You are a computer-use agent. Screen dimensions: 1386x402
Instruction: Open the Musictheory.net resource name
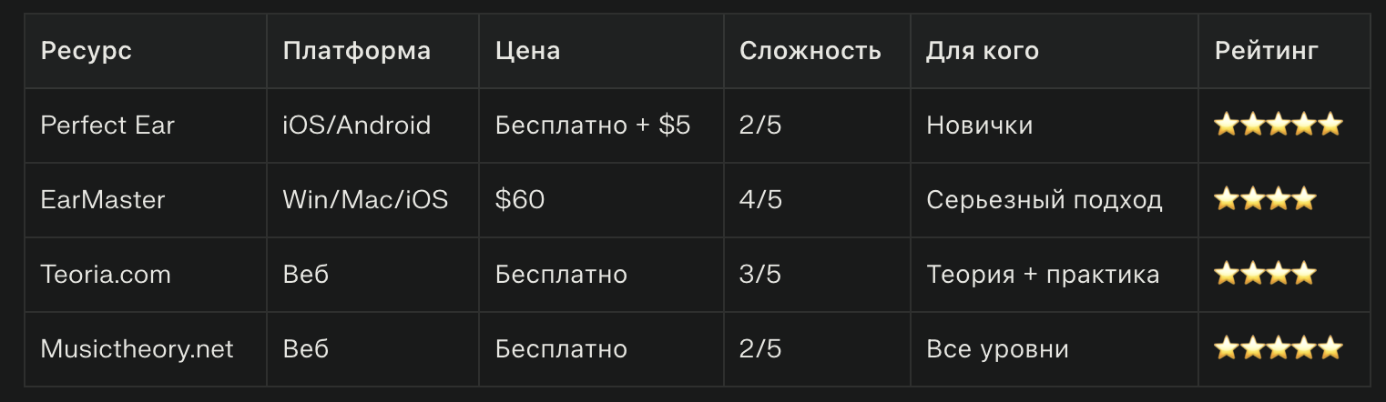click(138, 348)
